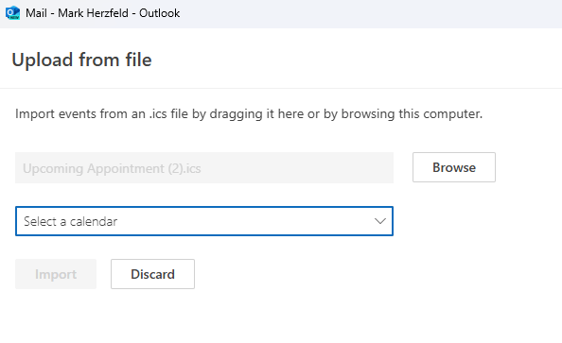Click 'Select a calendar' placeholder text

(70, 222)
